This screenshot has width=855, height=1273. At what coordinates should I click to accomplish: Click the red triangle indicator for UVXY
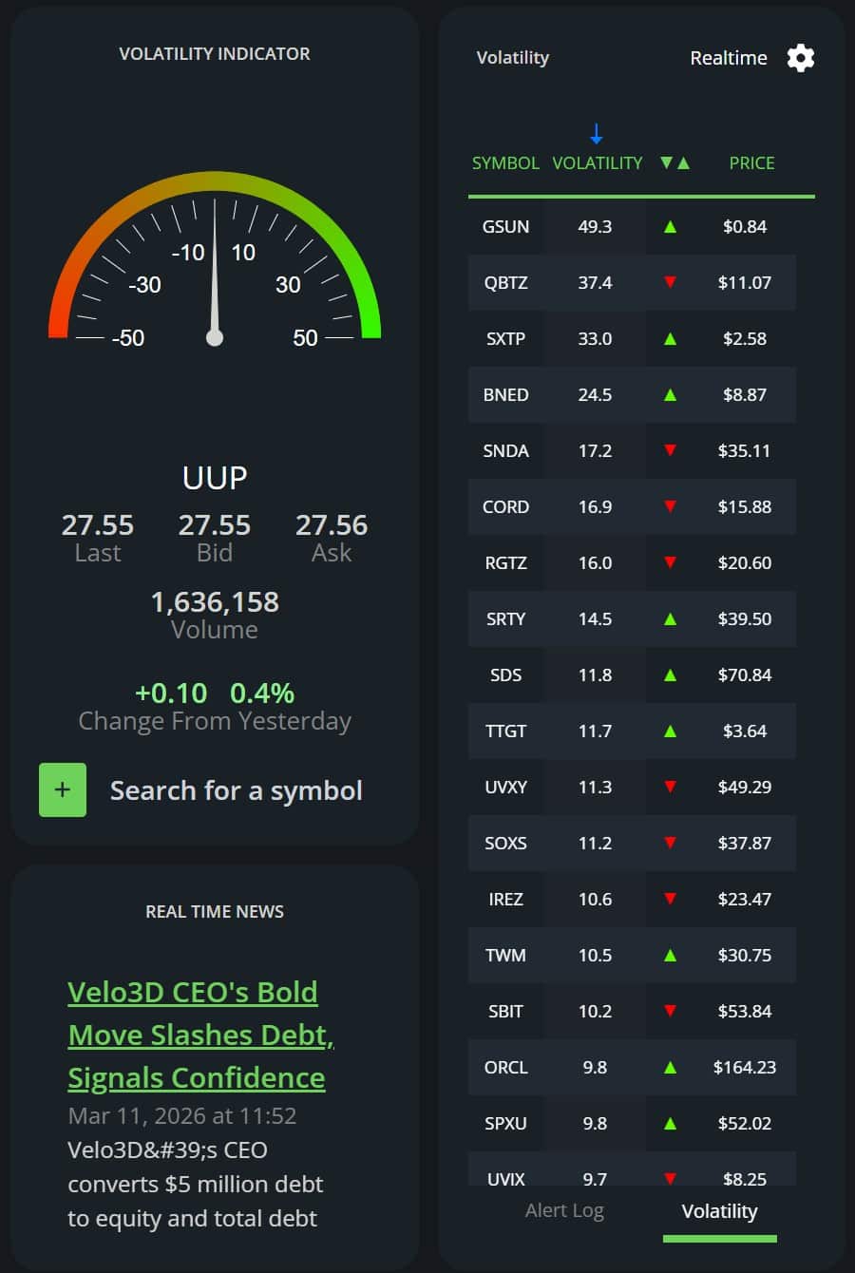[x=670, y=787]
